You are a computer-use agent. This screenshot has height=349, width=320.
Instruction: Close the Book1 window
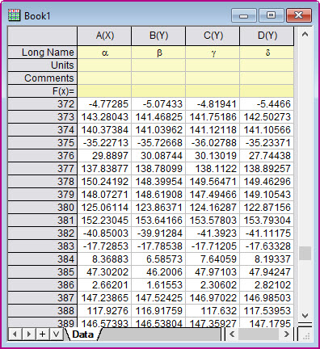coord(299,15)
